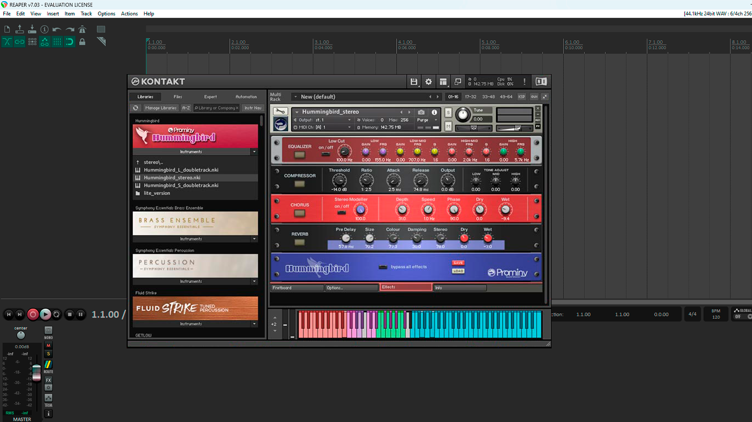This screenshot has height=422, width=752.
Task: Toggle the master MONO button
Action: coord(48,330)
